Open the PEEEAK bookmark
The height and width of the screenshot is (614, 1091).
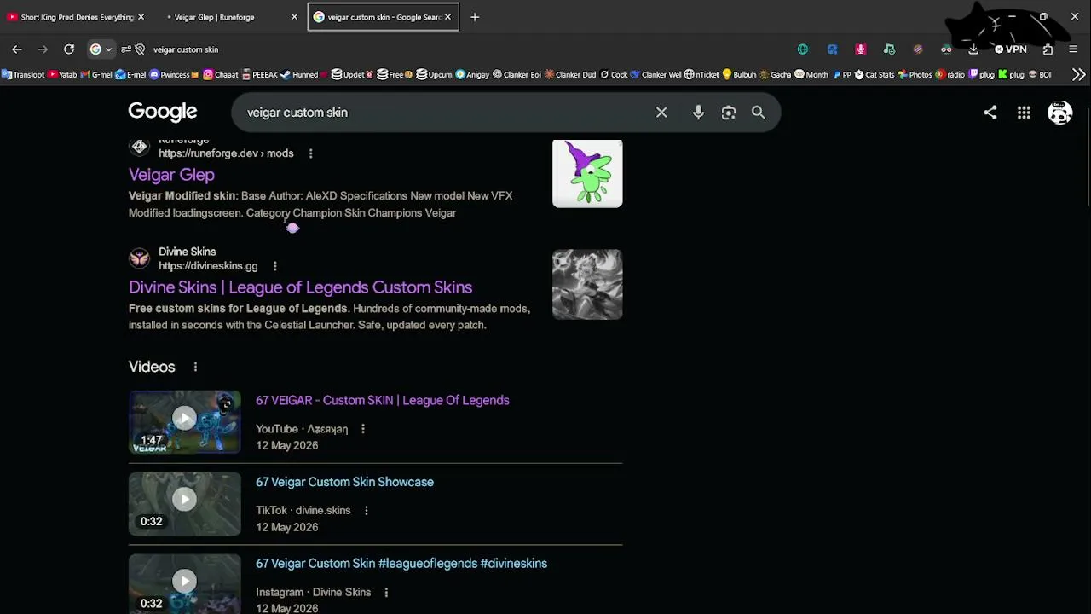point(260,75)
